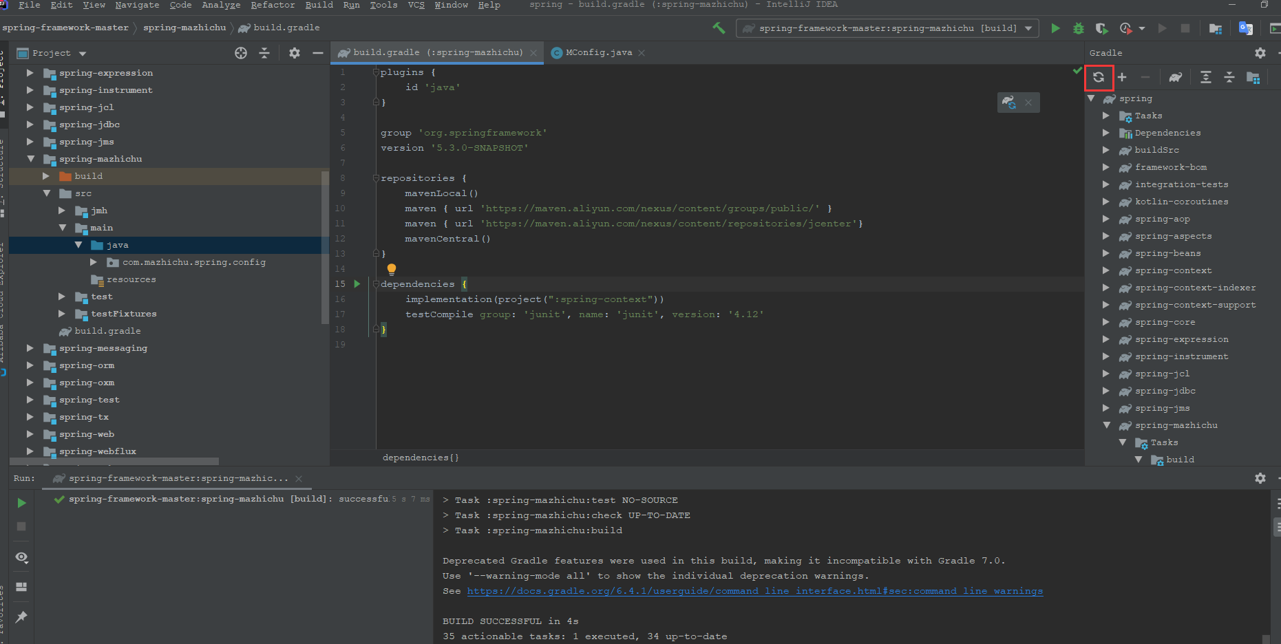Expand all nodes in Gradle panel
1281x644 pixels.
(1205, 77)
